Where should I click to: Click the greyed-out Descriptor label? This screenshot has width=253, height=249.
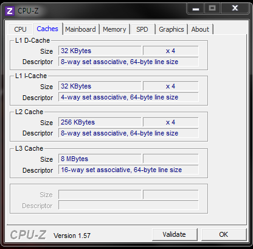click(38, 206)
